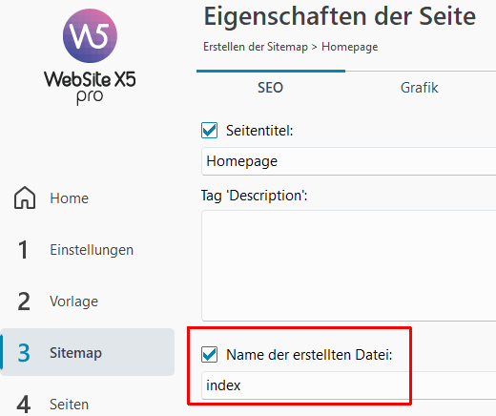Uncheck the Seitentitel checkbox

click(209, 131)
